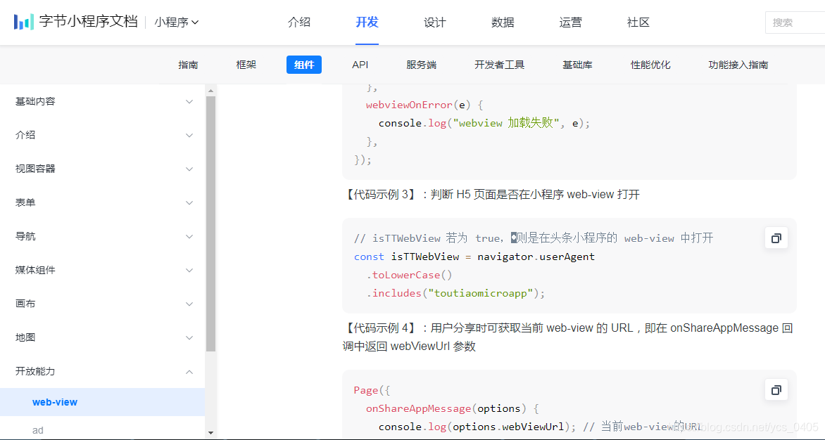Select web-view in the sidebar
Screen dimensions: 825x440
click(55, 402)
